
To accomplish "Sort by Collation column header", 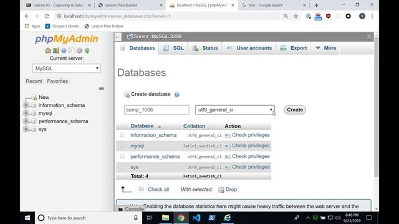I will 194,126.
